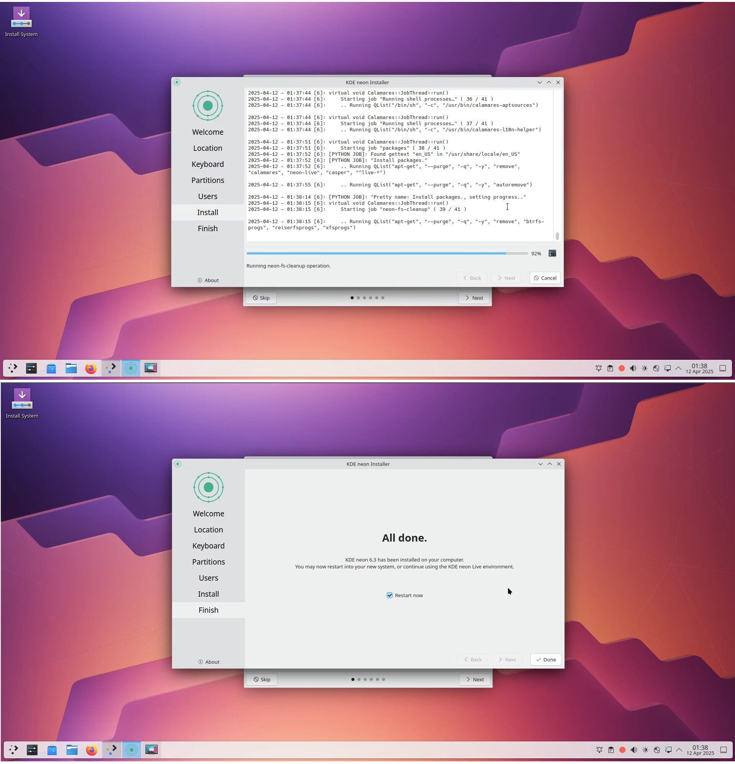Open Discover store in taskbar under 92% installer

pos(51,368)
